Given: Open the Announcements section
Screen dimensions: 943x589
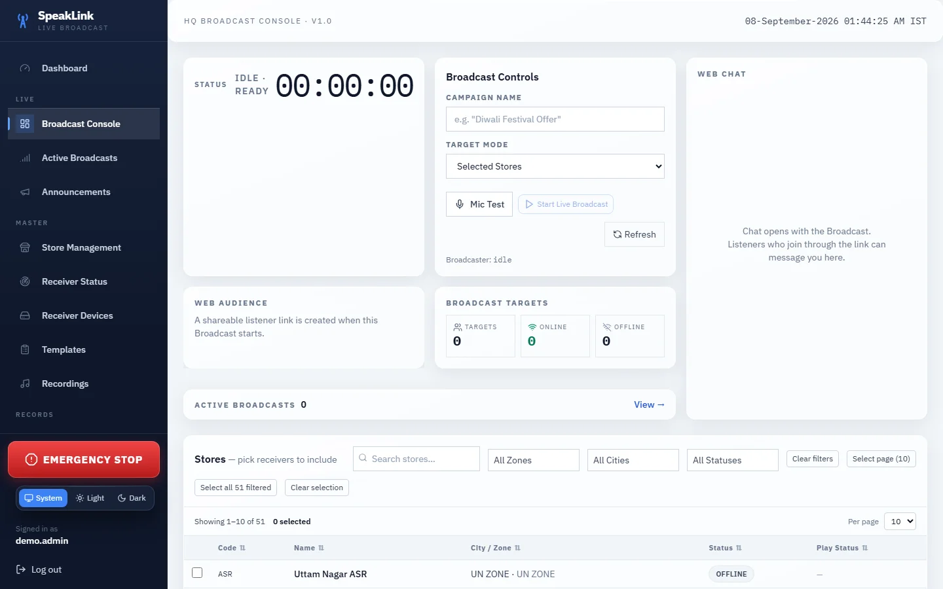Looking at the screenshot, I should tap(84, 192).
